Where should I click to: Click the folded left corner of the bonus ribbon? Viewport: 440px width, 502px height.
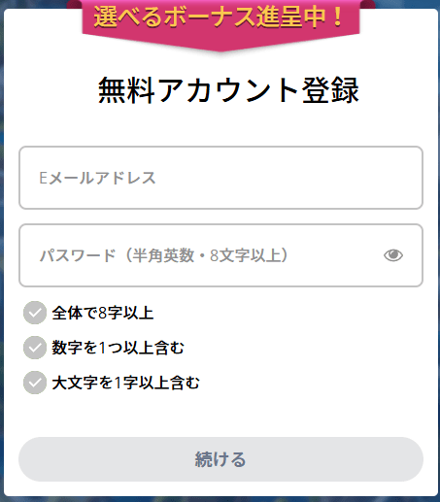pyautogui.click(x=75, y=4)
